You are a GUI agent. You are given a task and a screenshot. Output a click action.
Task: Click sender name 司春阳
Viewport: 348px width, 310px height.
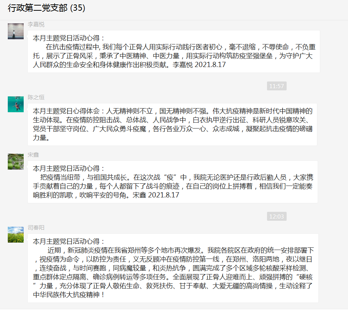(36, 227)
